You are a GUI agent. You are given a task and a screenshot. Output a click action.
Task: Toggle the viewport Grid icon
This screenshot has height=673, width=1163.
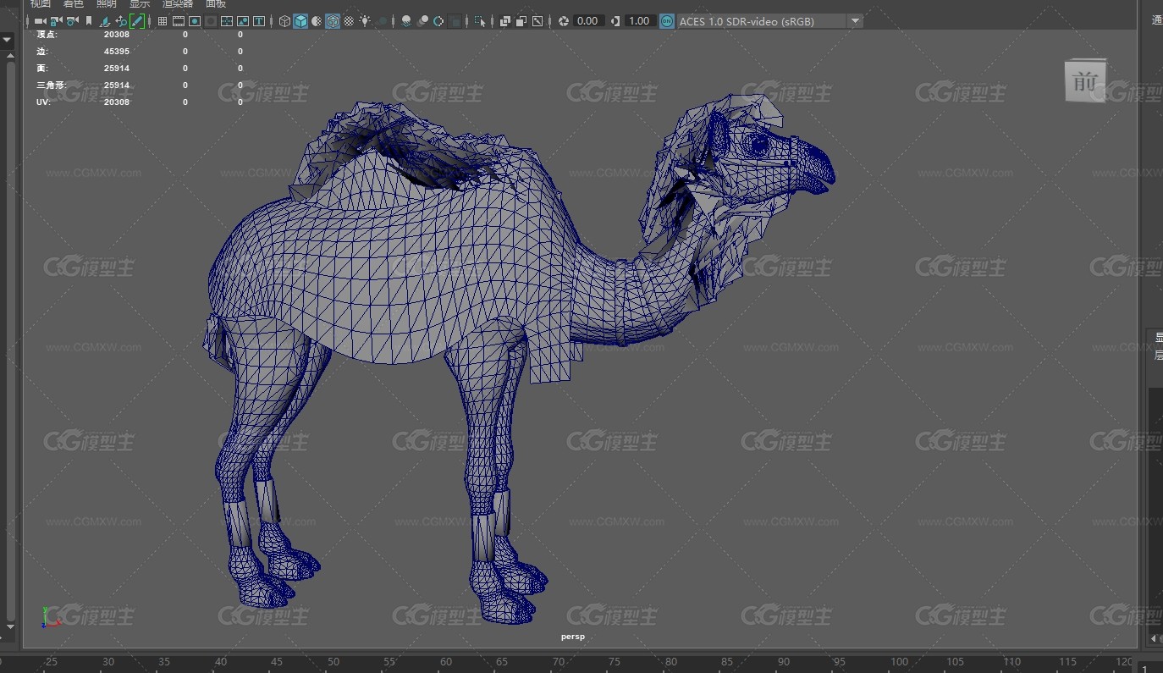pos(163,21)
